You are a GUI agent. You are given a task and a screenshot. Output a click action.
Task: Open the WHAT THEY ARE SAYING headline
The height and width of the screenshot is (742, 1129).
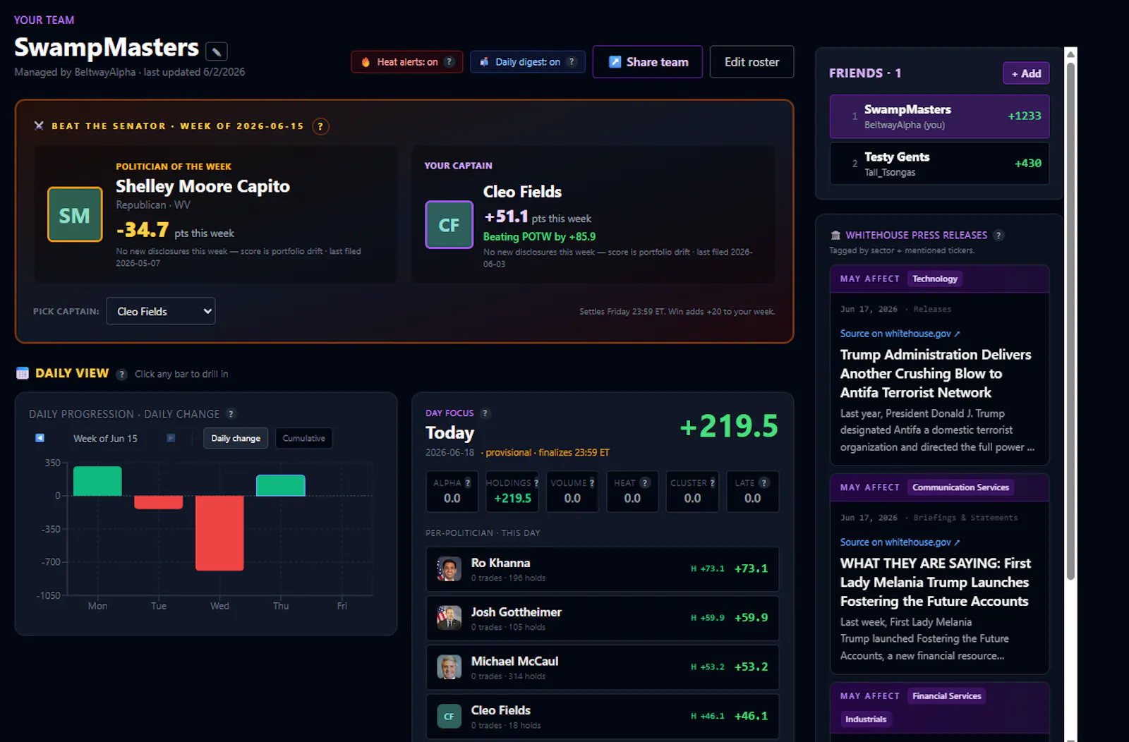point(936,583)
